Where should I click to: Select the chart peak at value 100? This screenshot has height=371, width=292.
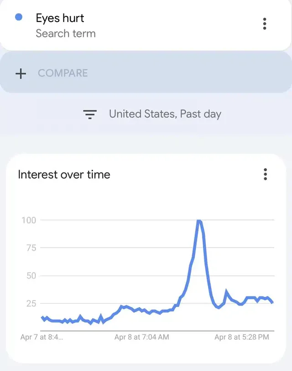[199, 221]
